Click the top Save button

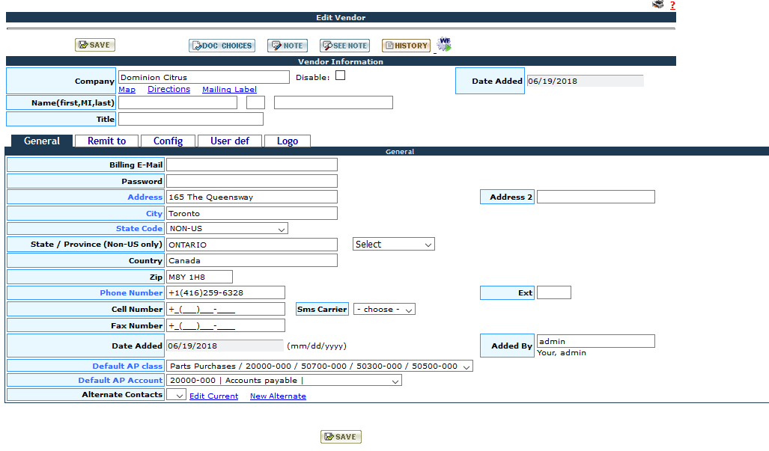[x=94, y=45]
